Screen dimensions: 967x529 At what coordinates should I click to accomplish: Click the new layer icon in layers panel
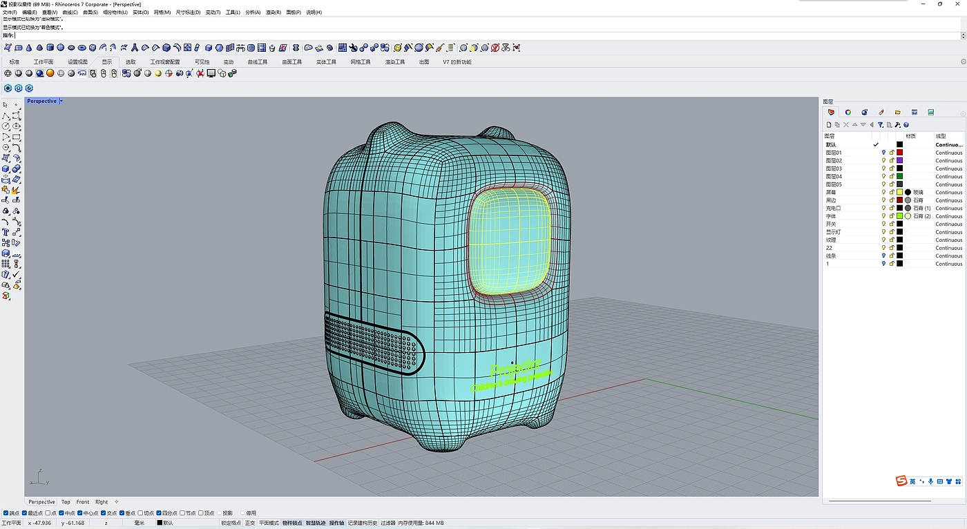(829, 125)
